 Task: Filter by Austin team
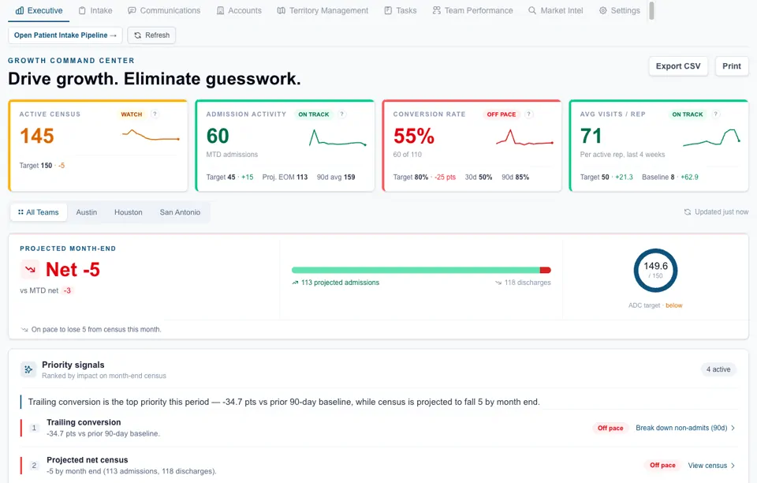[87, 212]
